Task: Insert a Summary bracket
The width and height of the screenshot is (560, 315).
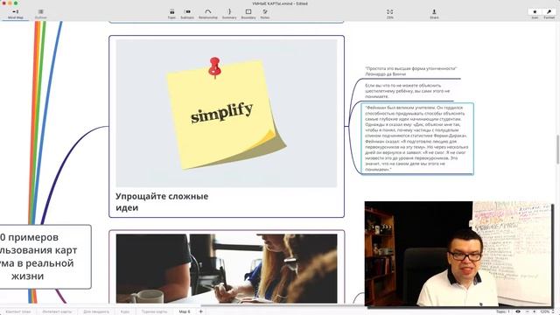Action: (x=229, y=14)
